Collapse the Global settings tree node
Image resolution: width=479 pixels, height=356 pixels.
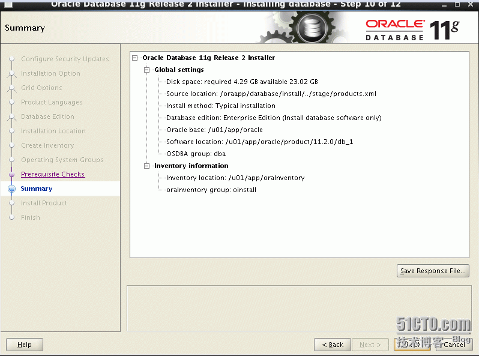pos(146,70)
